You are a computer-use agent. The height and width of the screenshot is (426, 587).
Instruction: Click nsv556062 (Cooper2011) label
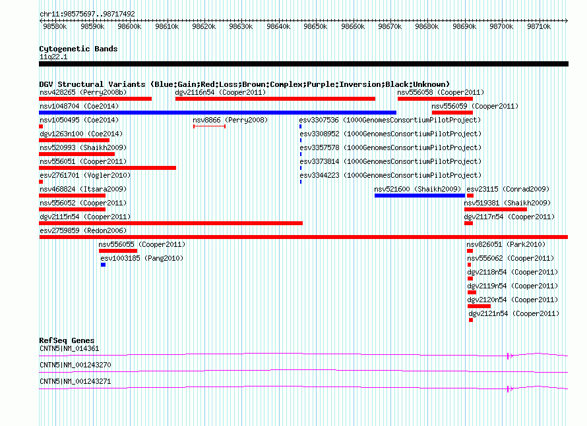click(510, 258)
